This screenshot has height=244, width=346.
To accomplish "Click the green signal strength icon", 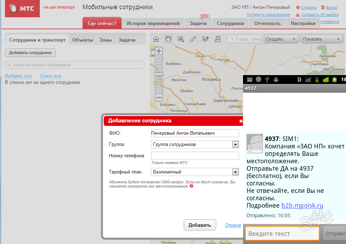I will point(326,80).
